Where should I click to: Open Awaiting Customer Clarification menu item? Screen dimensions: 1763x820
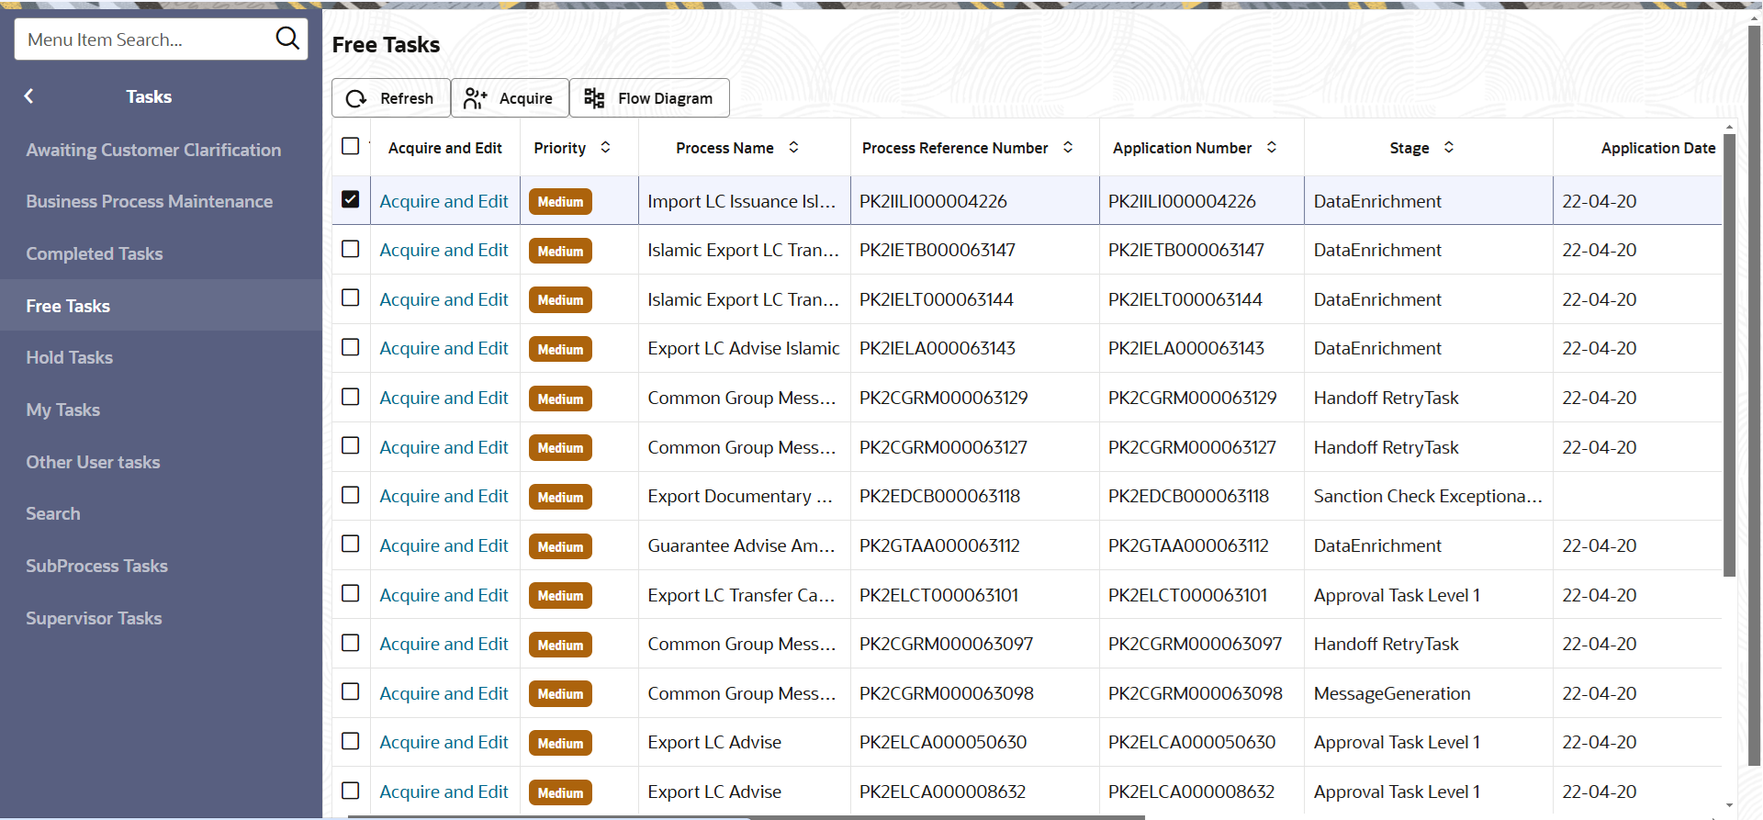pyautogui.click(x=161, y=150)
